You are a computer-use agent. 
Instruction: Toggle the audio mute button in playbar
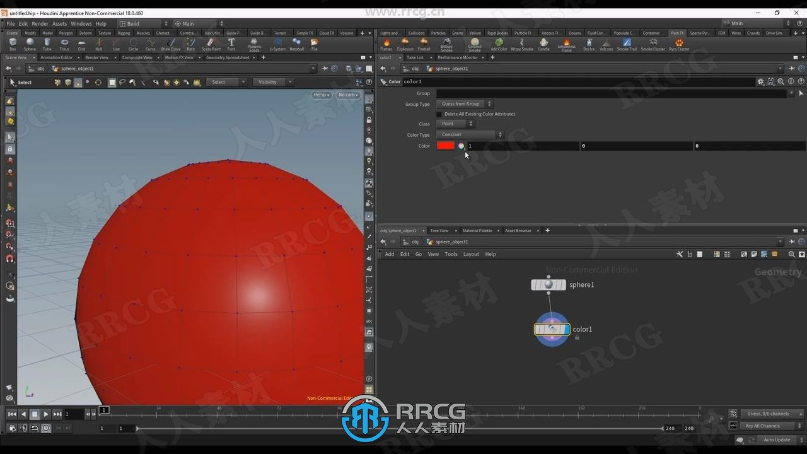click(x=23, y=428)
